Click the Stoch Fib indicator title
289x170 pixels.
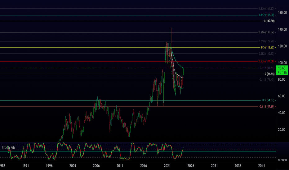pos(8,147)
